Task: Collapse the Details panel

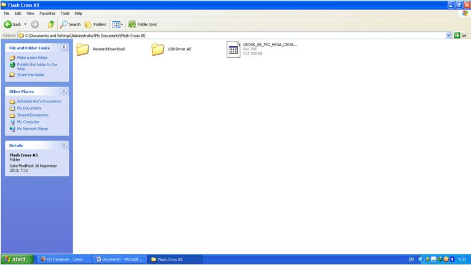Action: tap(64, 145)
